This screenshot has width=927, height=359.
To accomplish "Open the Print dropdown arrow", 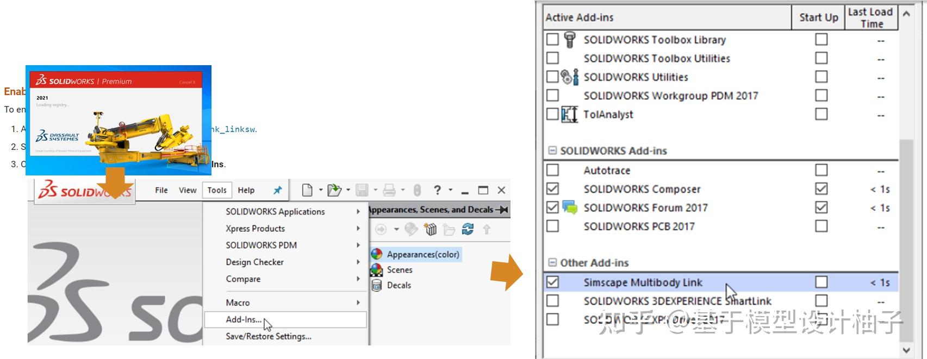I will pos(403,190).
